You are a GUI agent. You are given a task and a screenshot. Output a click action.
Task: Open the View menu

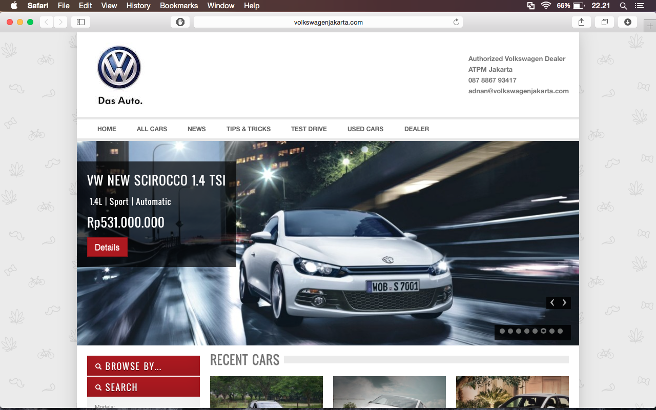[109, 6]
